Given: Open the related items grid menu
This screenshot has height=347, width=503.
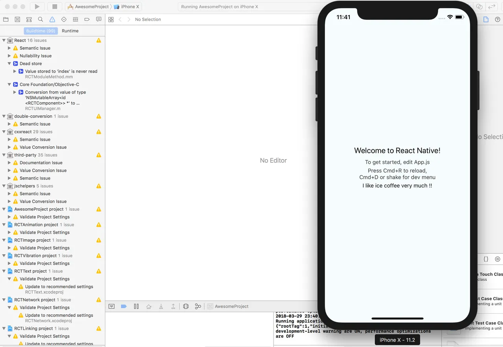Looking at the screenshot, I should pos(111,19).
